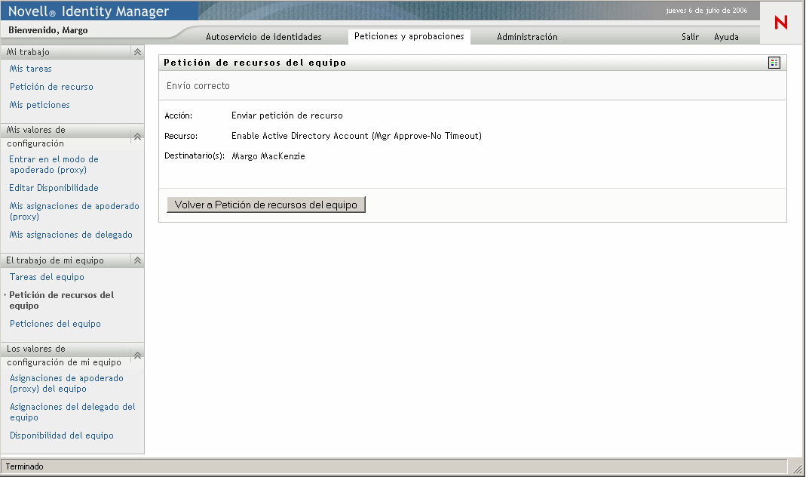
Task: Open the legend icon in panel header
Action: [x=774, y=63]
